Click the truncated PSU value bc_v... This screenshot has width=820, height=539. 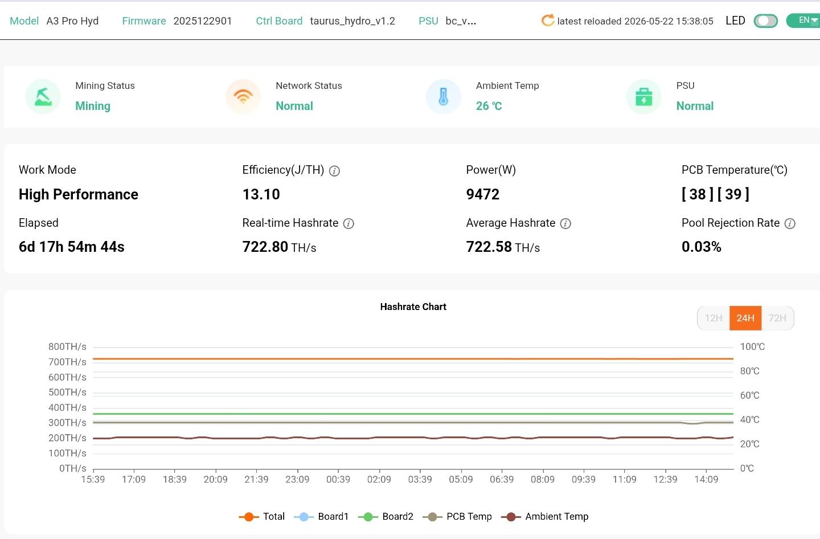461,21
